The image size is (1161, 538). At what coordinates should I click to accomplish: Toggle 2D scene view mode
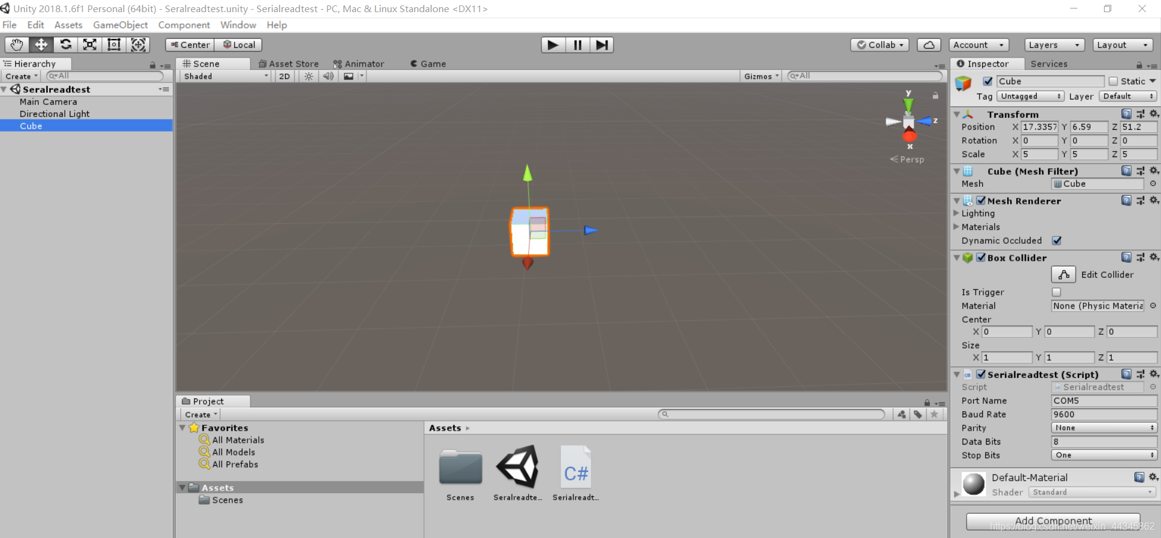pos(284,76)
